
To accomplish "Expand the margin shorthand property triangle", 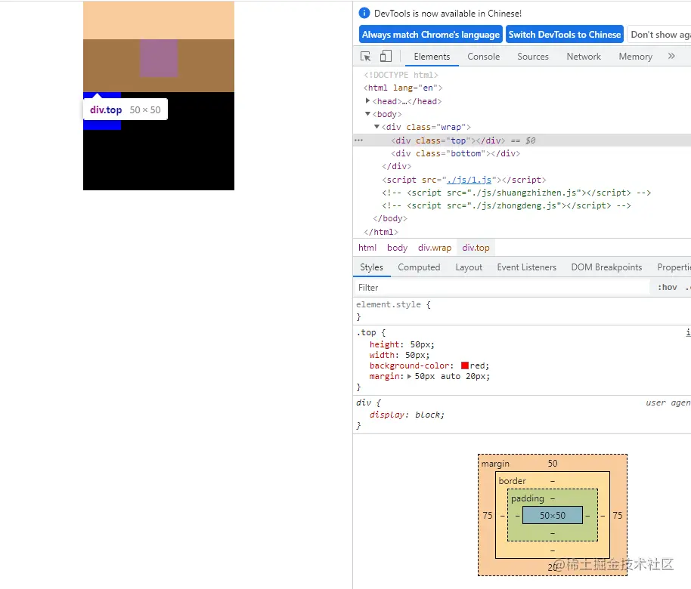I will (x=409, y=376).
